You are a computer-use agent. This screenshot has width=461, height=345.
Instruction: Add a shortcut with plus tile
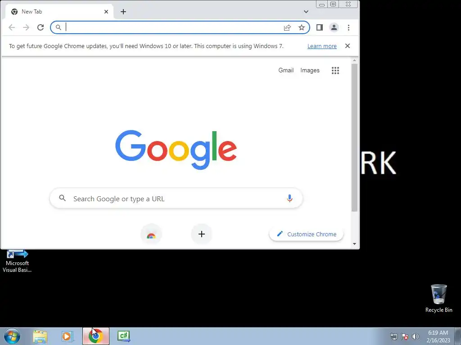point(202,234)
